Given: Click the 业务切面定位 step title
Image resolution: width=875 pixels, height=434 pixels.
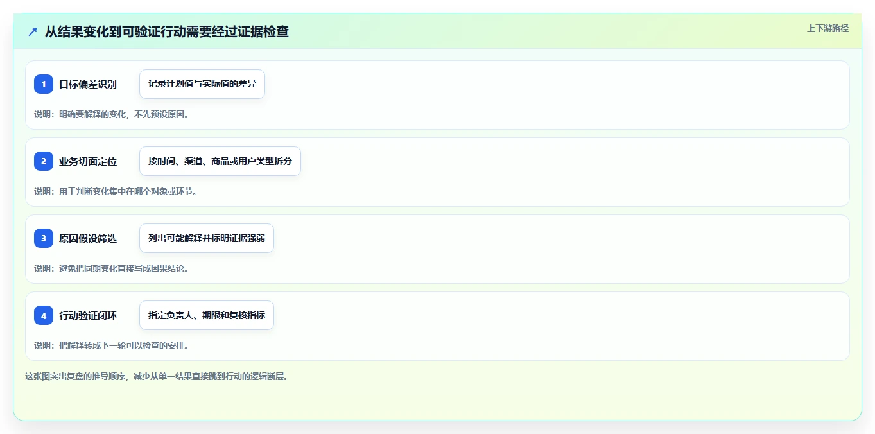Looking at the screenshot, I should pyautogui.click(x=88, y=161).
